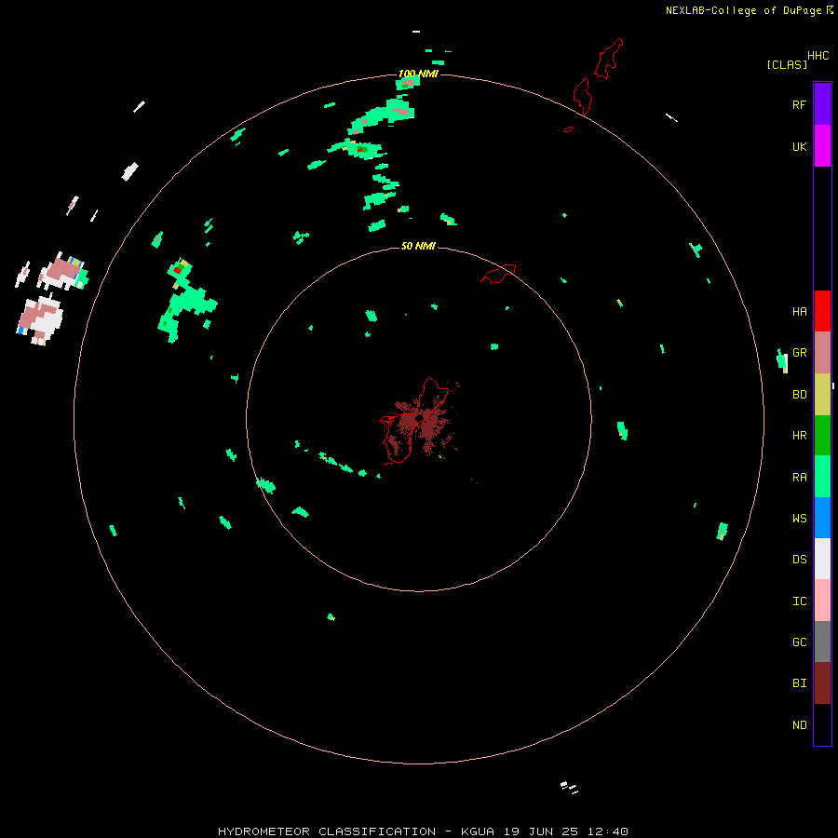Click the ND black legend swatch
838x838 pixels.
[822, 724]
